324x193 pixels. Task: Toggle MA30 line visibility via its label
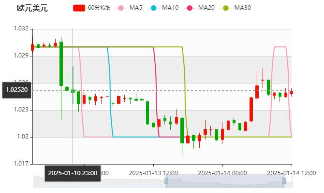click(x=243, y=8)
